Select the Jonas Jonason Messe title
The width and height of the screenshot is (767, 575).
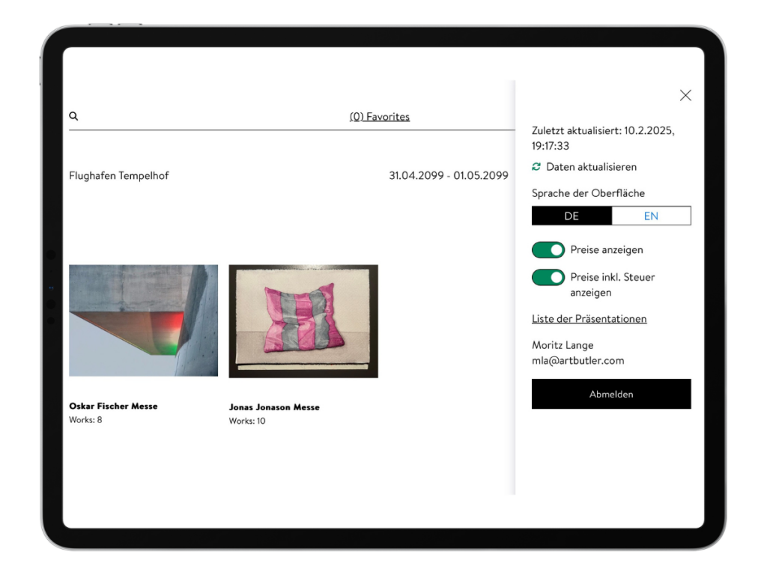[274, 407]
